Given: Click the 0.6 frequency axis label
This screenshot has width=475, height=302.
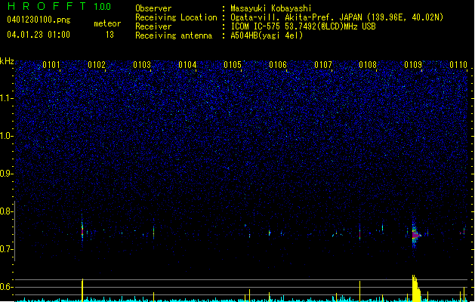Looking at the screenshot, I should pyautogui.click(x=6, y=287).
